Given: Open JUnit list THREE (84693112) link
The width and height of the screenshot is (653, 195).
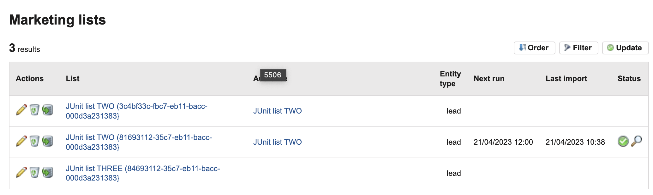Looking at the screenshot, I should [143, 173].
